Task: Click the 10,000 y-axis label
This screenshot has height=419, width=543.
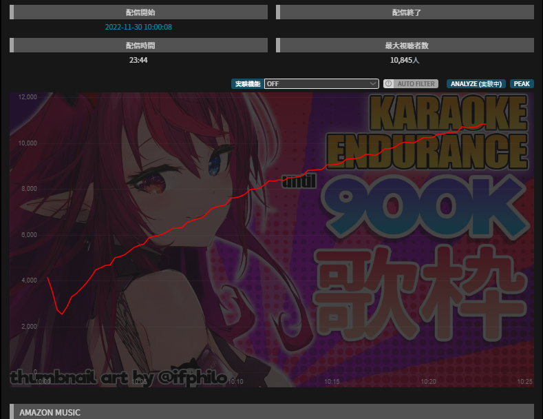Action: [x=28, y=143]
